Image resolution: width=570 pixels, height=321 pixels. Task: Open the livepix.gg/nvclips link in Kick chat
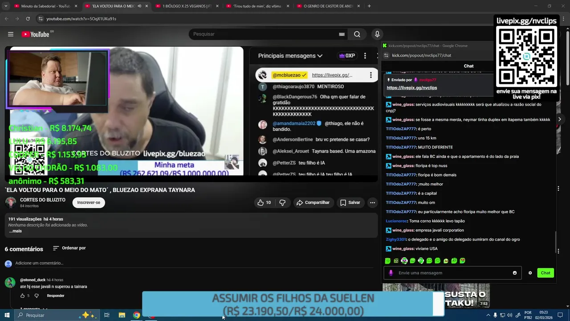click(x=412, y=88)
